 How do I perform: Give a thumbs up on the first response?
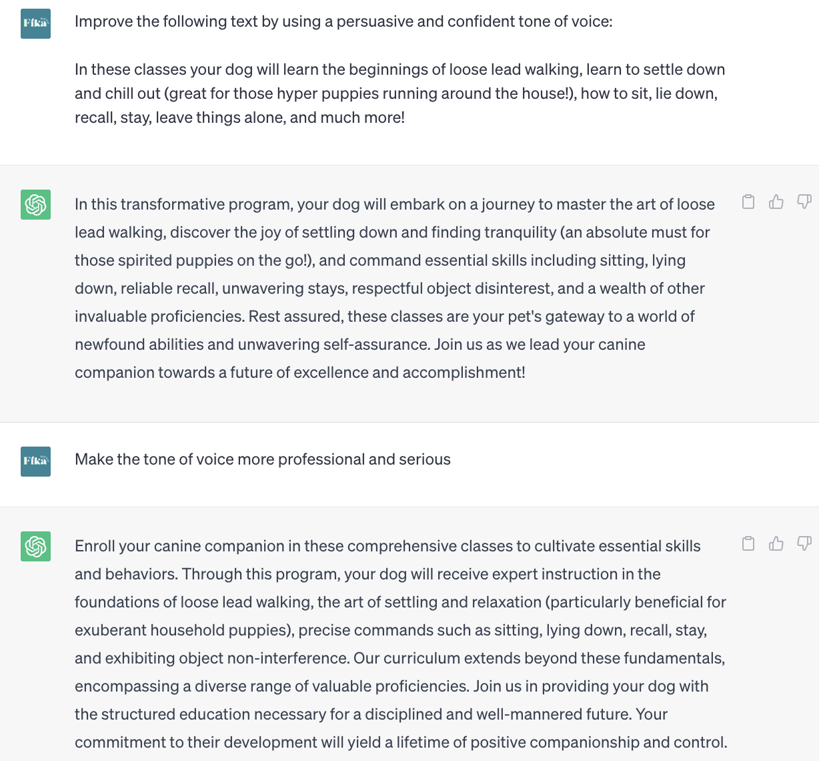776,201
